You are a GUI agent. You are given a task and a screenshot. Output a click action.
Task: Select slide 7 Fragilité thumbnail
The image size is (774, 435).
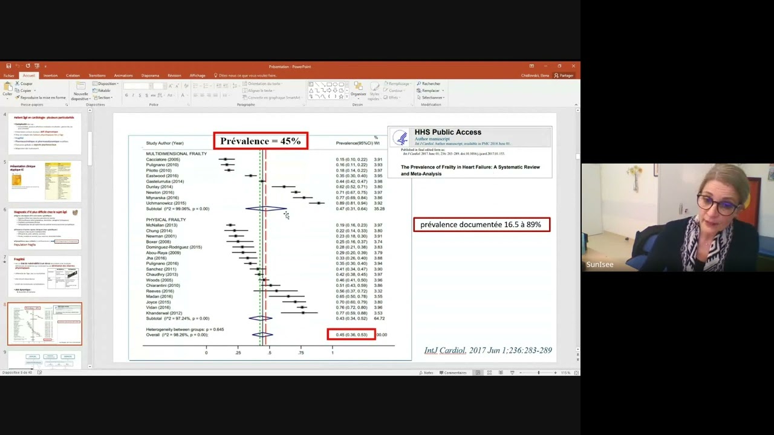[x=44, y=276]
